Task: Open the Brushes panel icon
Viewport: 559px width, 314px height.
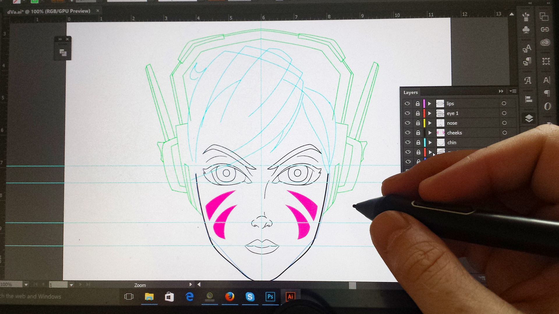Action: (526, 17)
